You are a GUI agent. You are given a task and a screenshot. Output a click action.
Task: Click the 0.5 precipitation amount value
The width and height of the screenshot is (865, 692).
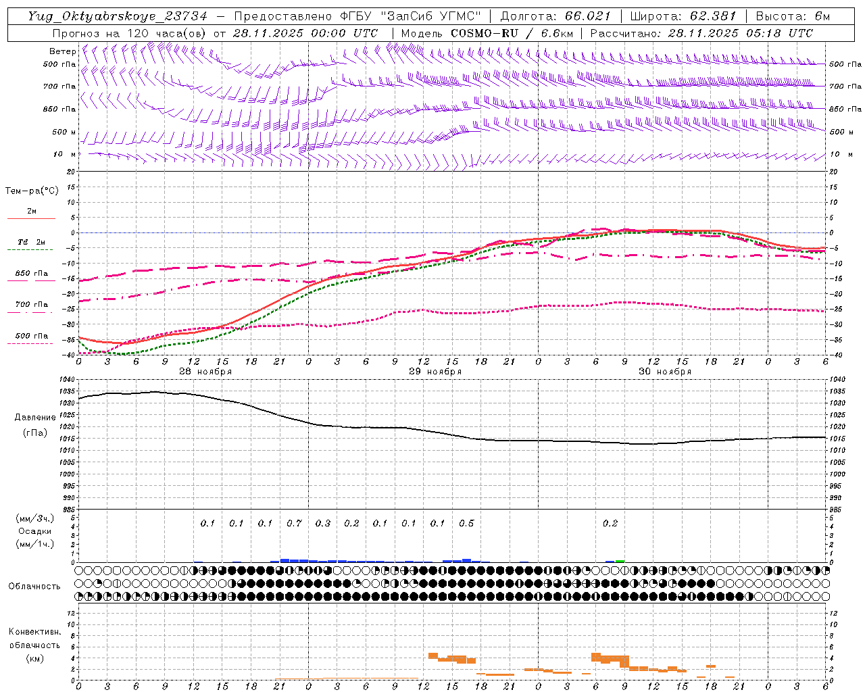click(x=466, y=523)
